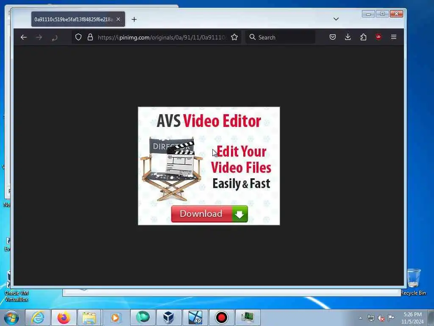434x326 pixels.
Task: Close the 0a91110c519be5faf tab
Action: pos(118,19)
